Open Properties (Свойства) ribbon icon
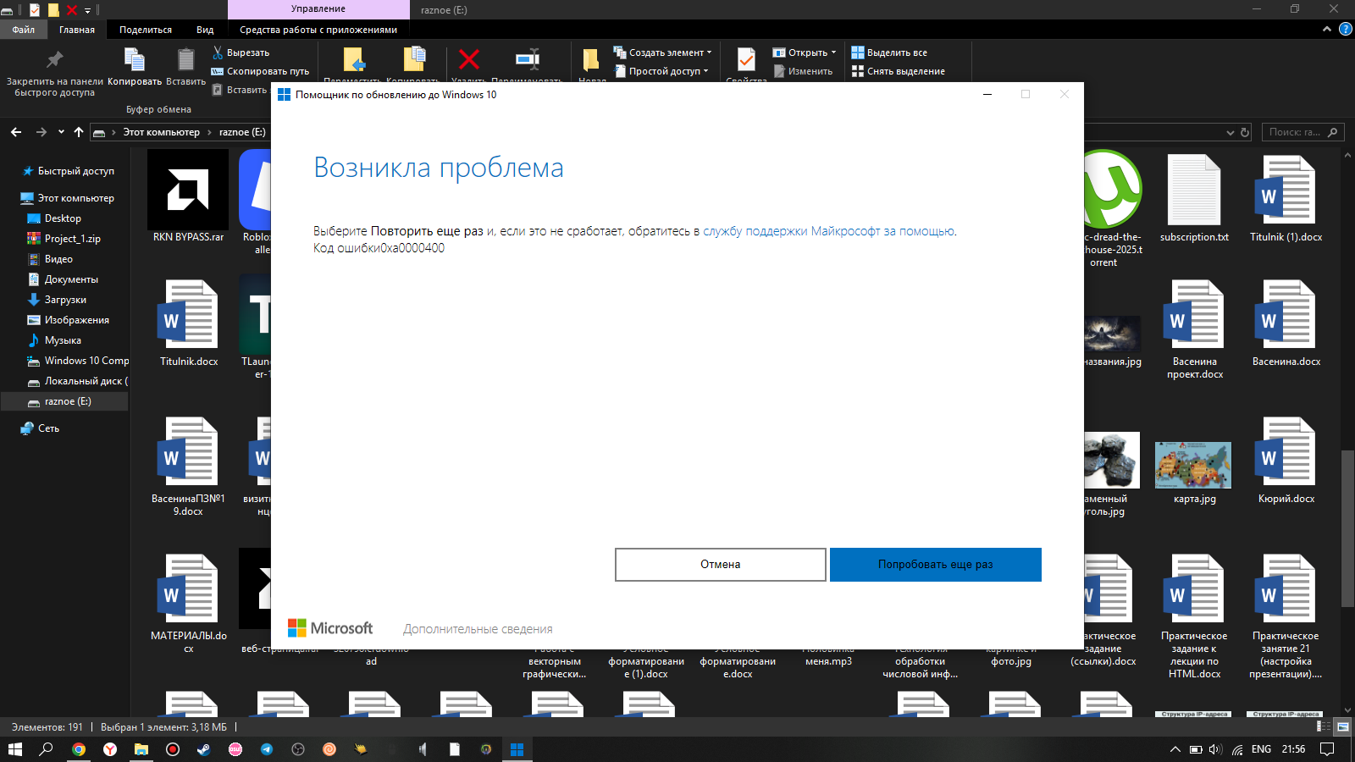1355x762 pixels. pos(746,59)
